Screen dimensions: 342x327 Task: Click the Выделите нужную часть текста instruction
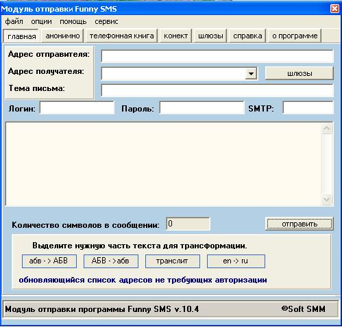[140, 246]
